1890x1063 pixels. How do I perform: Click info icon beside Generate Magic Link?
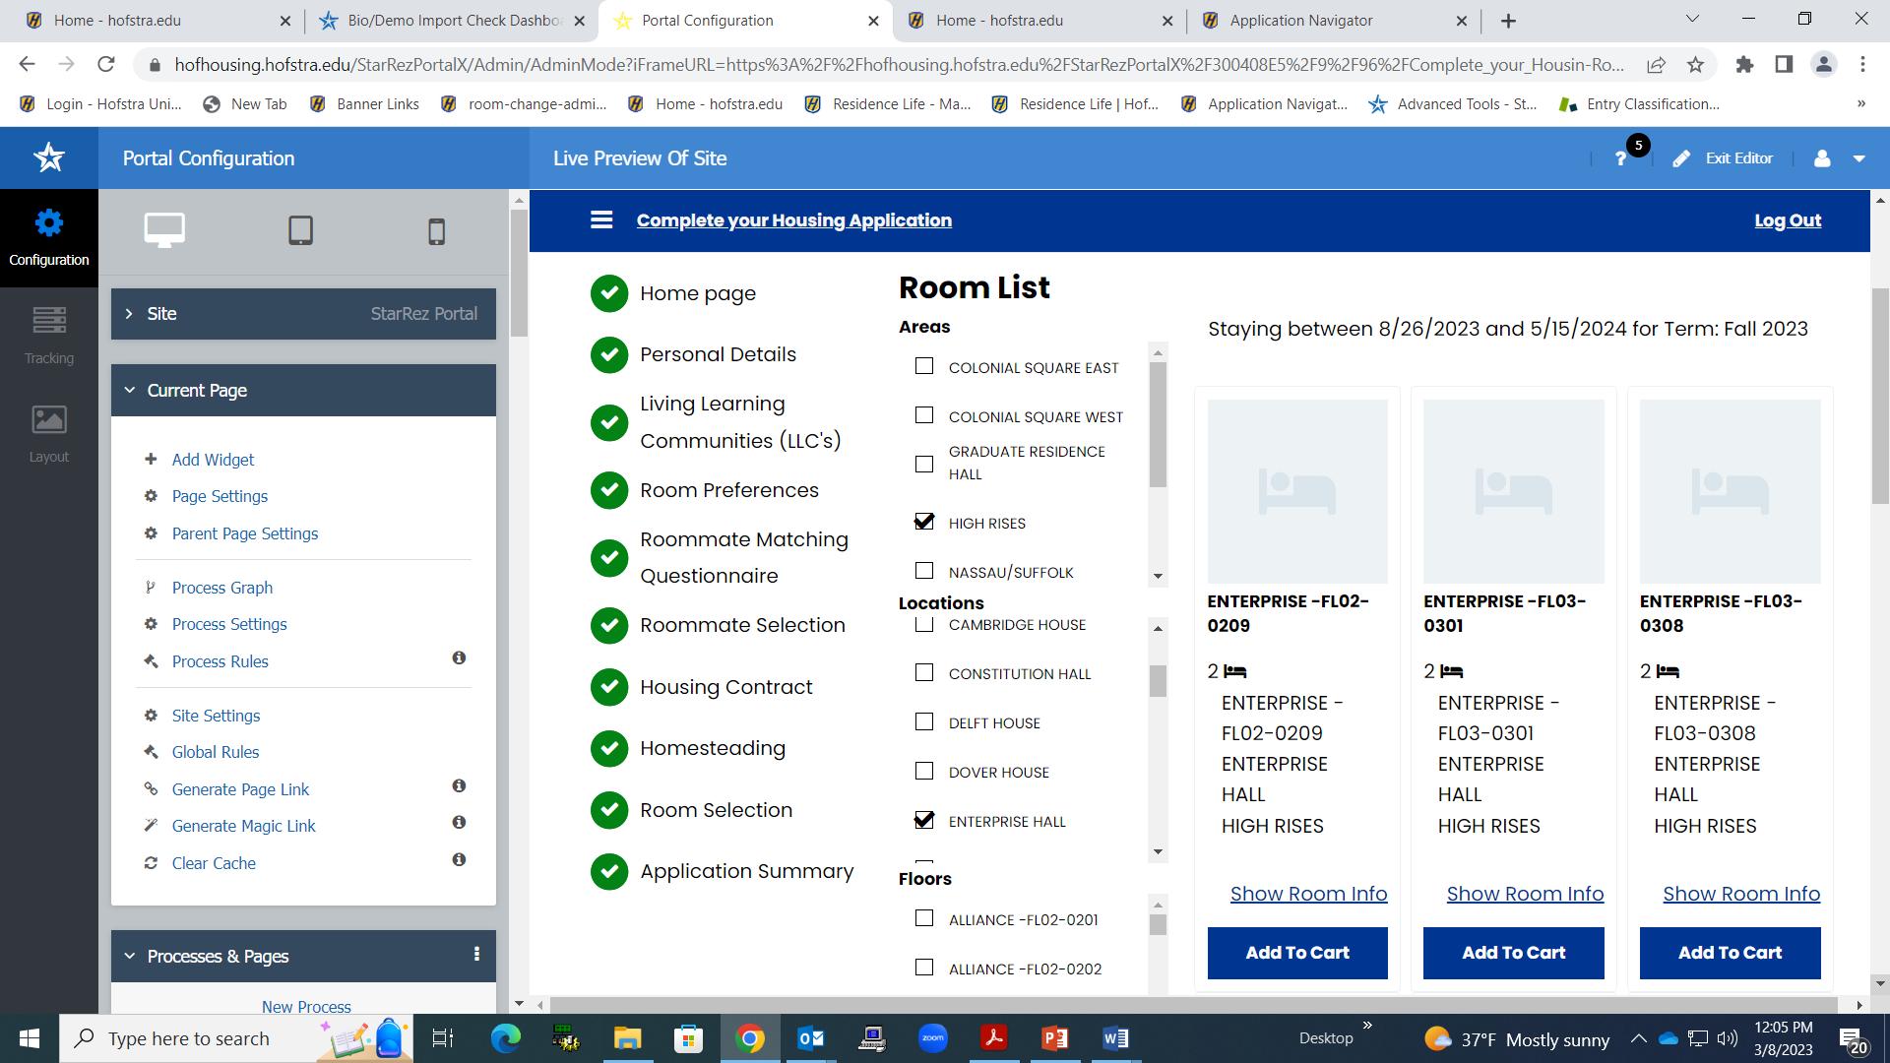click(459, 823)
